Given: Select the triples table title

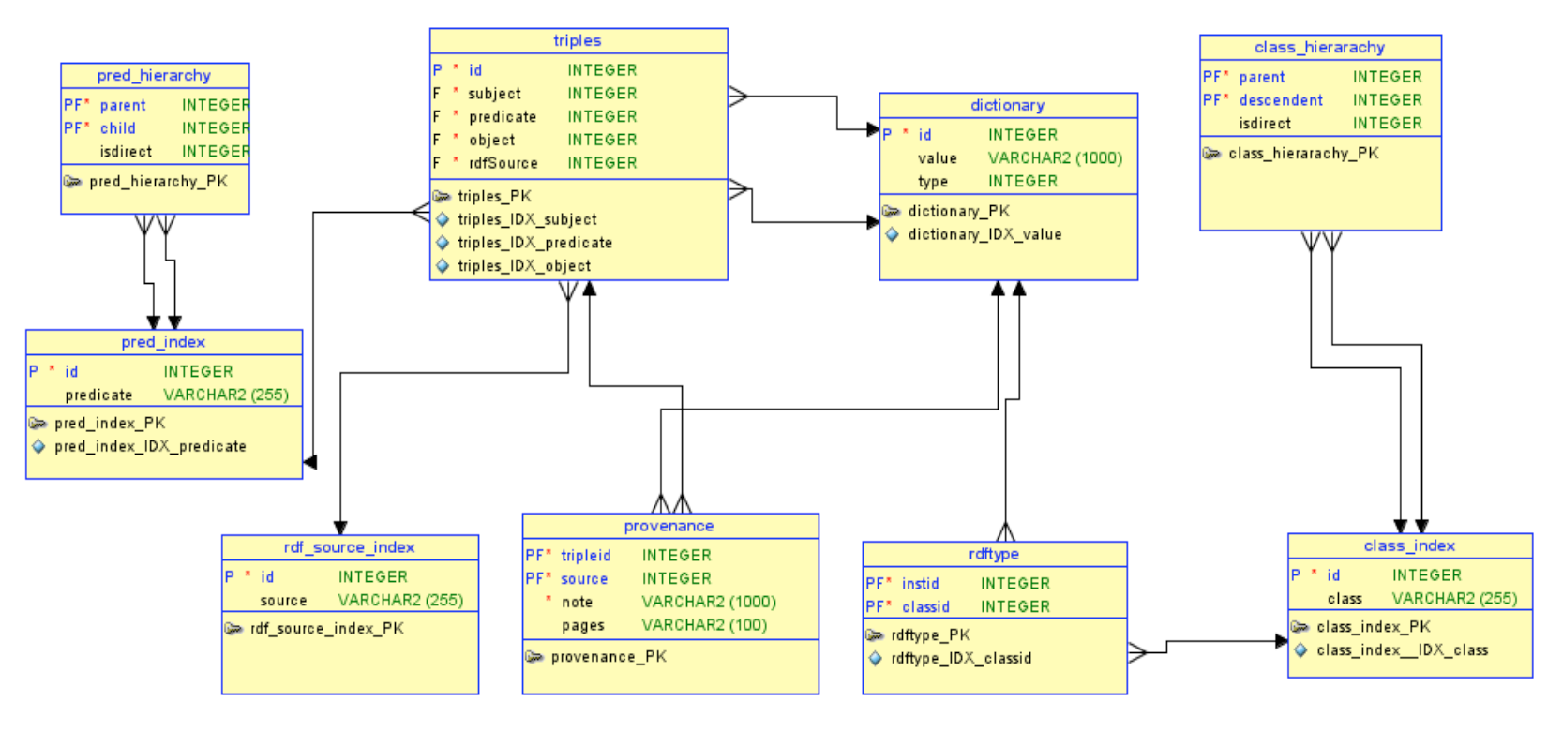Looking at the screenshot, I should click(578, 40).
